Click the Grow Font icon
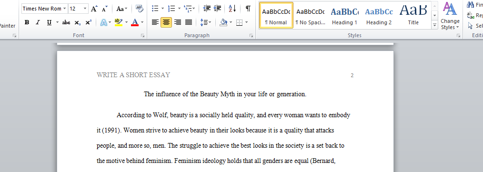The width and height of the screenshot is (483, 172). point(94,9)
